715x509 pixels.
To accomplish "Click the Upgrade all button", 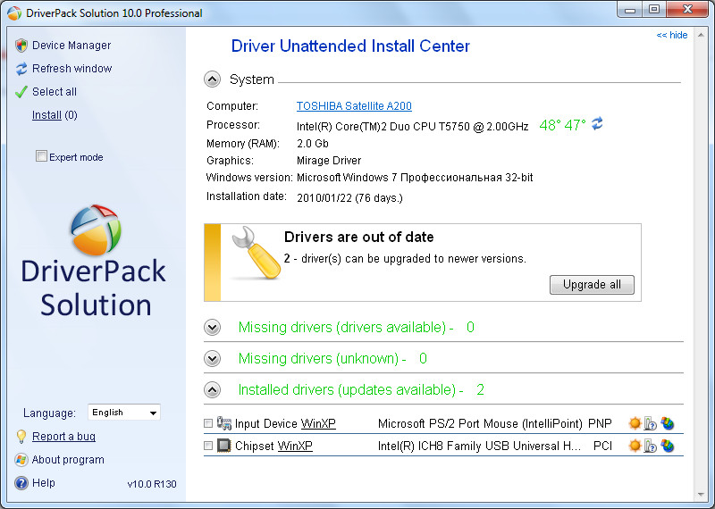I will click(592, 285).
